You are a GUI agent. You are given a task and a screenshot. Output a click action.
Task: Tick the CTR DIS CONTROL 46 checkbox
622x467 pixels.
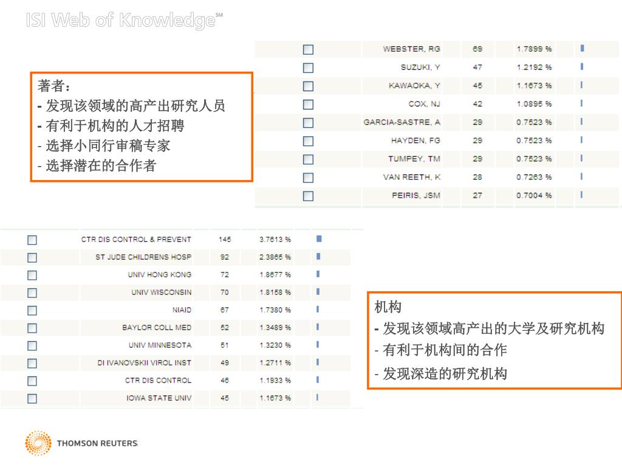[x=32, y=381]
